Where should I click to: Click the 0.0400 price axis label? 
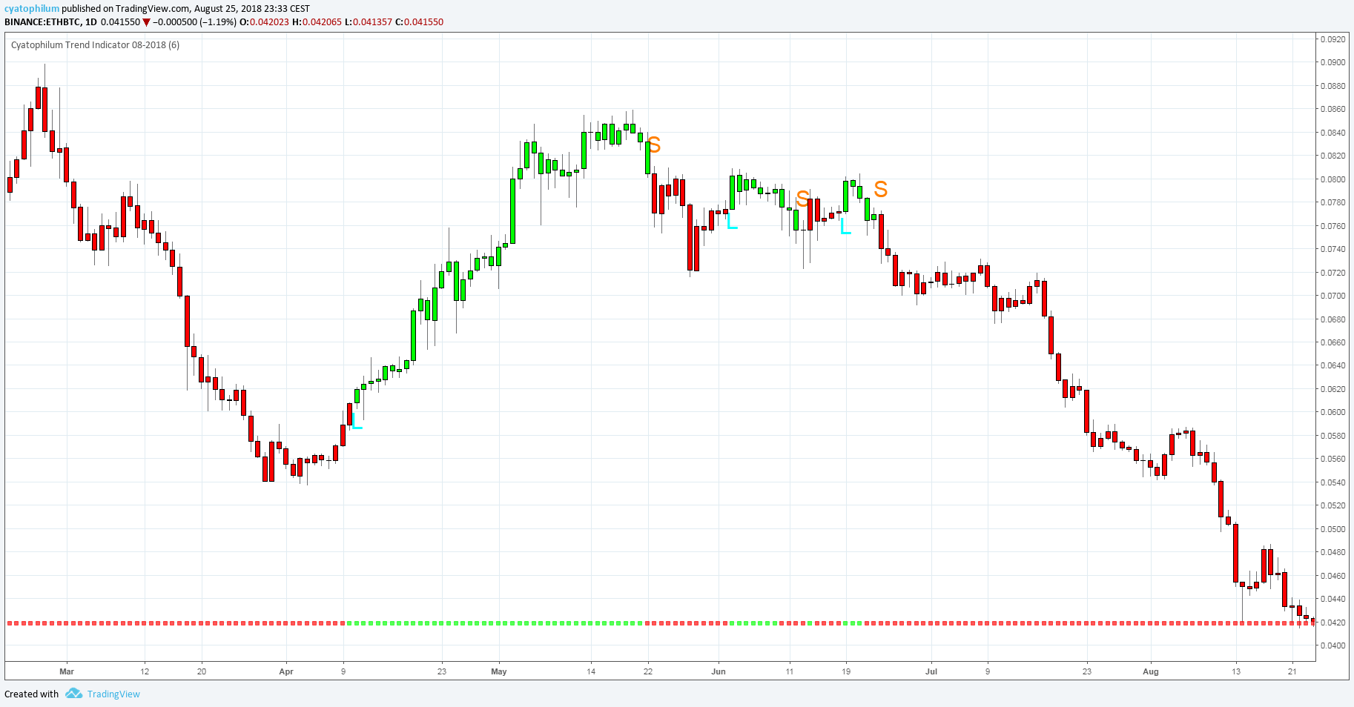pyautogui.click(x=1332, y=645)
